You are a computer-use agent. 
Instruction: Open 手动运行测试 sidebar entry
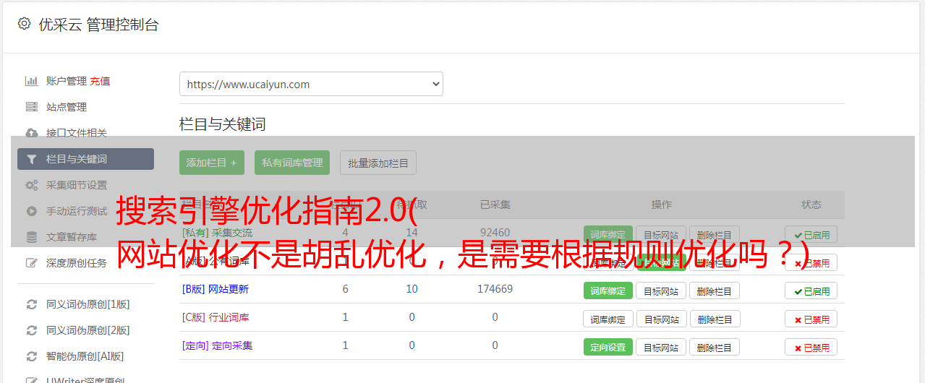77,211
